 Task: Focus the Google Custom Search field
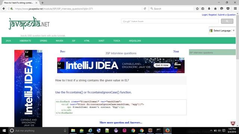[x=170, y=21]
